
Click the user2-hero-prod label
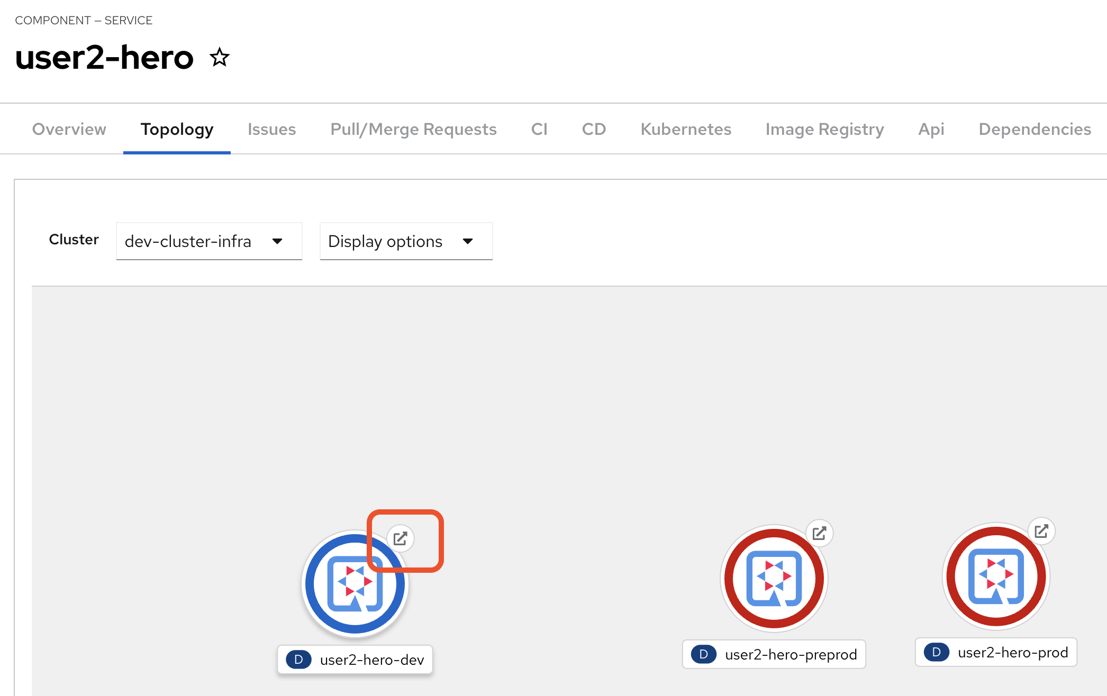1013,652
